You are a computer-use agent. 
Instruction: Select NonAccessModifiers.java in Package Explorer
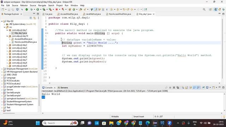26,42
